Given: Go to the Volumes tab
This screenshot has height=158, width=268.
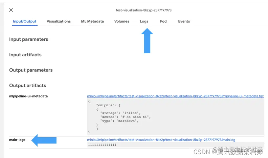Looking at the screenshot, I should click(122, 21).
